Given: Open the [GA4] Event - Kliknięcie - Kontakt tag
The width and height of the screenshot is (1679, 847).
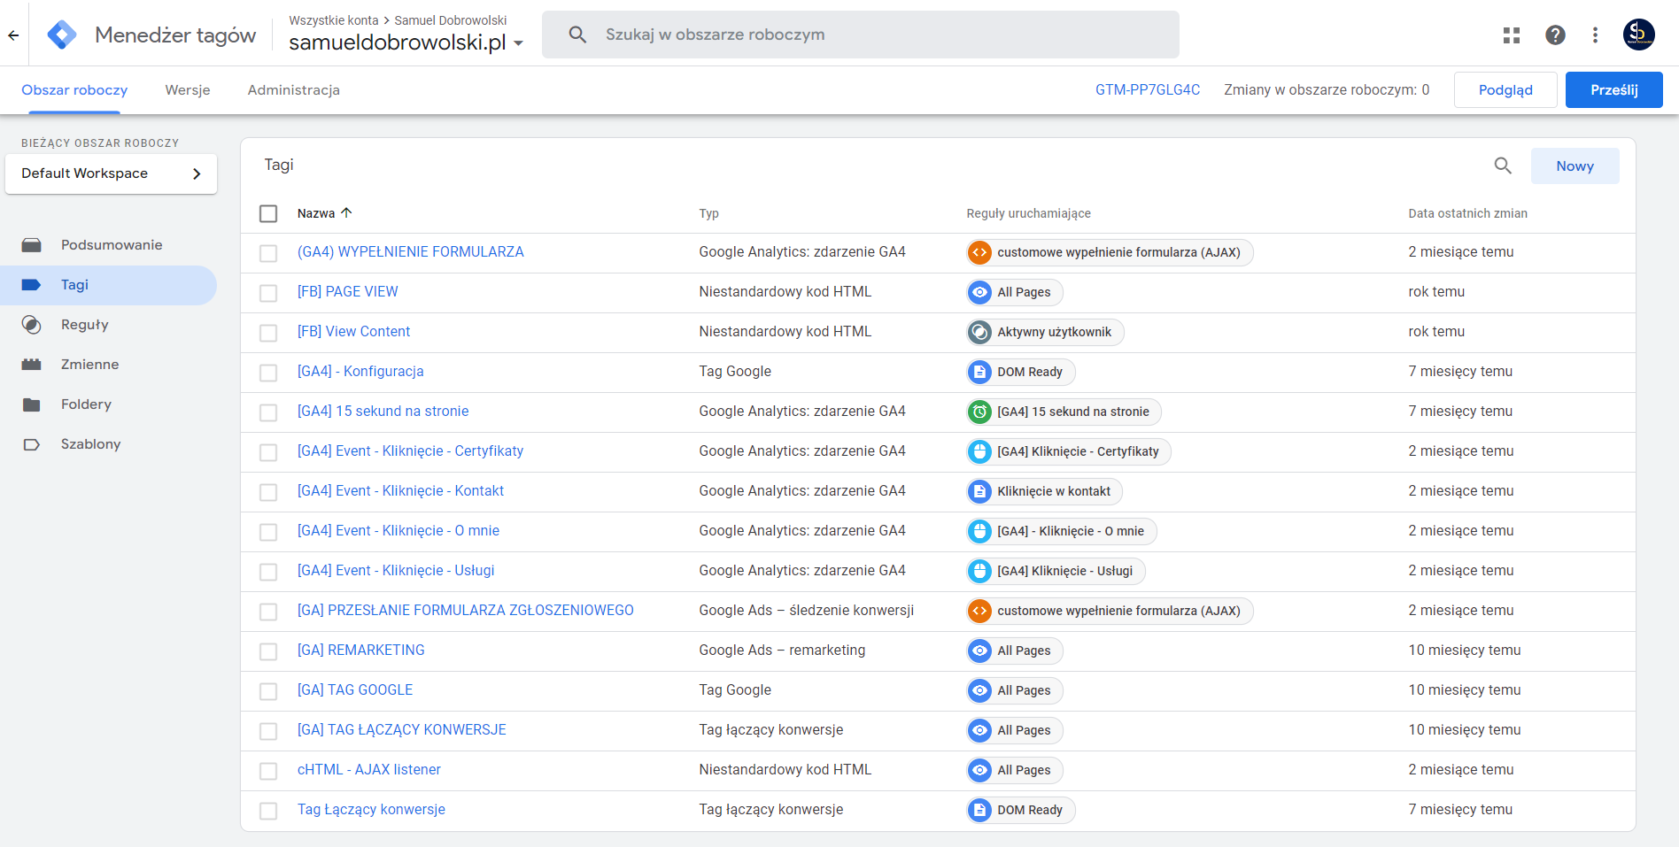Looking at the screenshot, I should pyautogui.click(x=400, y=491).
